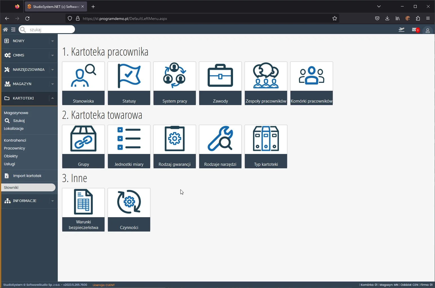Open the Typ kartoteki binders tile
The image size is (435, 288).
(x=266, y=146)
